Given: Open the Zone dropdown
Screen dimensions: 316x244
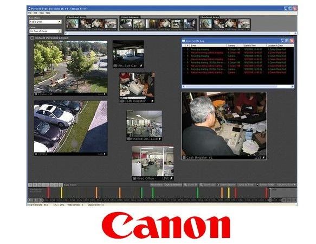Looking at the screenshot, I should tap(45, 31).
